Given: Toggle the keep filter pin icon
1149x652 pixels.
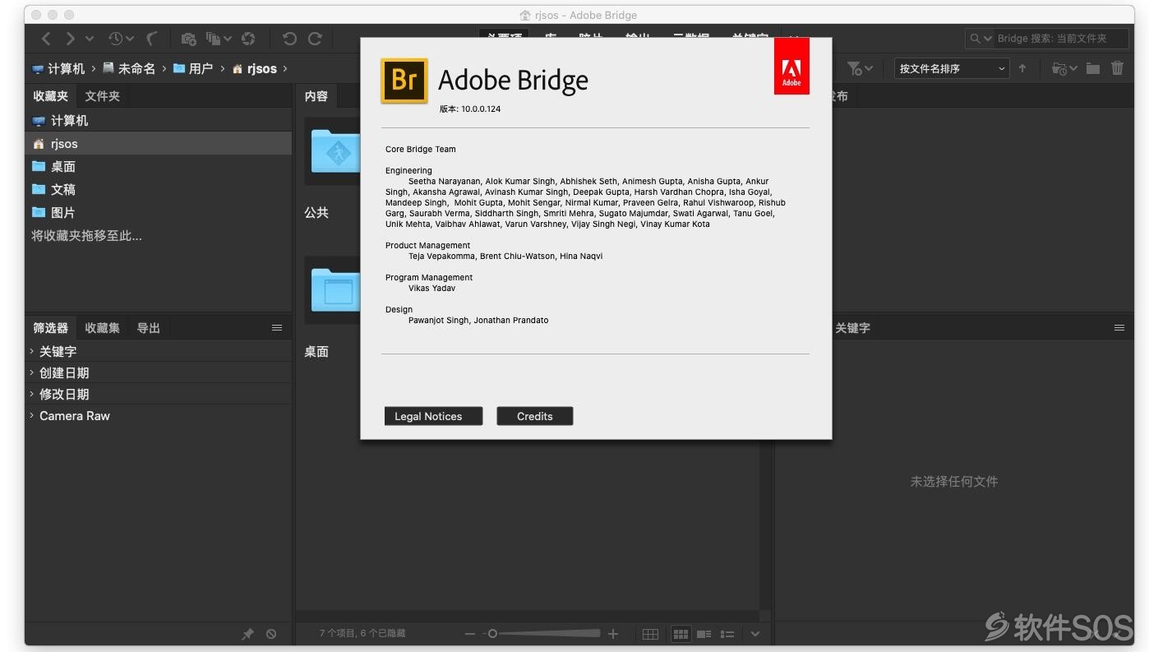Looking at the screenshot, I should [x=247, y=634].
